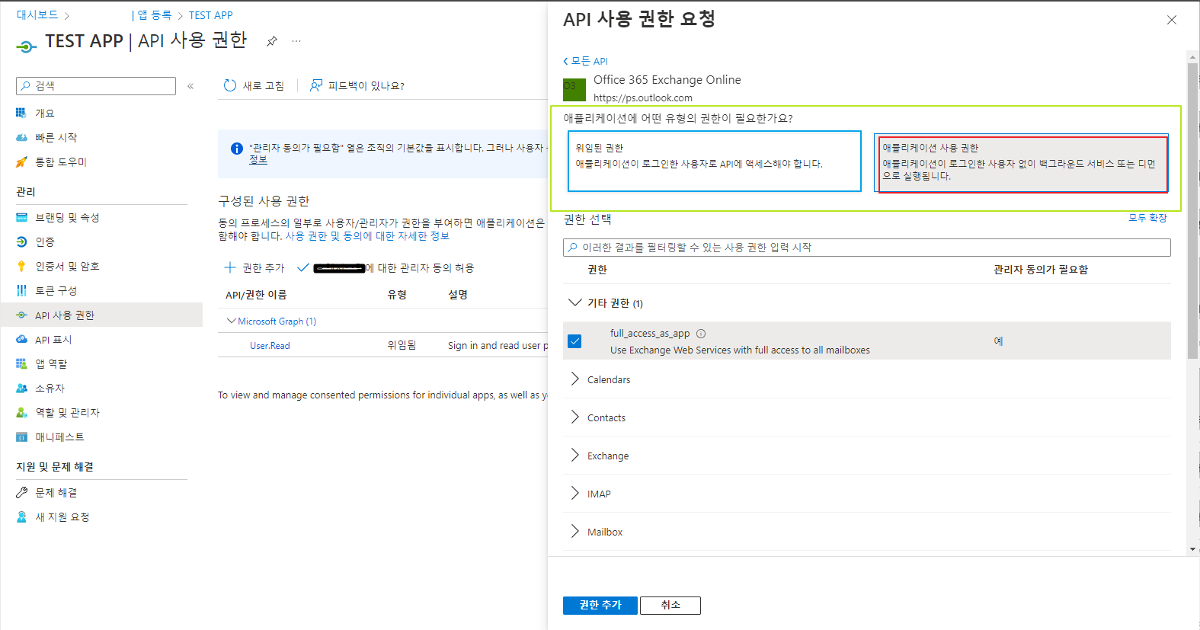Image resolution: width=1200 pixels, height=630 pixels.
Task: Open 사용 권한 및 동의에 대한 자세한 정보 link
Action: tap(367, 236)
